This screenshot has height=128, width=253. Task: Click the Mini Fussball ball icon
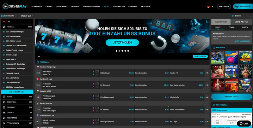point(214,105)
